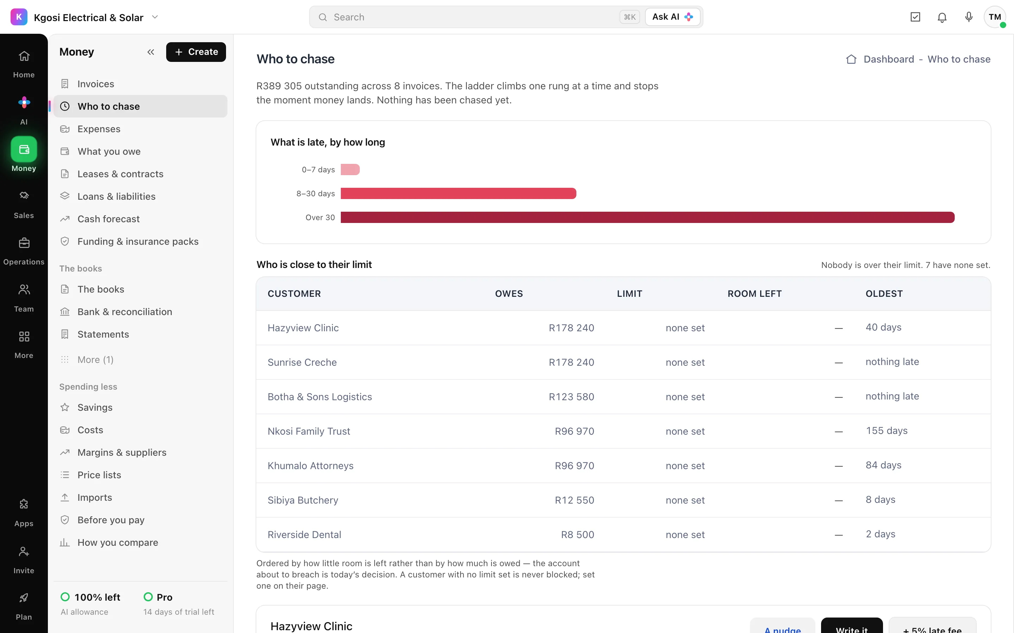
Task: Open Cash forecast in the sidebar
Action: [140, 219]
